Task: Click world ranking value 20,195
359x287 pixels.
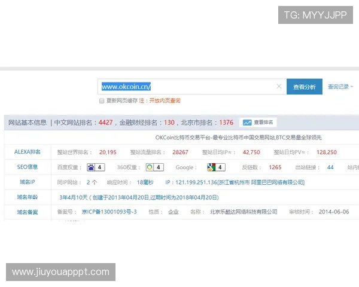Action: coord(108,152)
